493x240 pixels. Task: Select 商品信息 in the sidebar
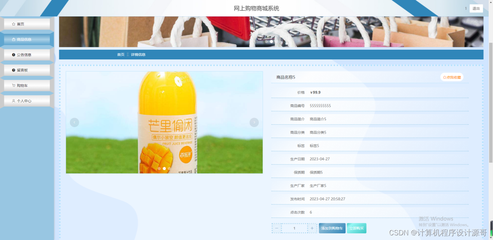[27, 39]
